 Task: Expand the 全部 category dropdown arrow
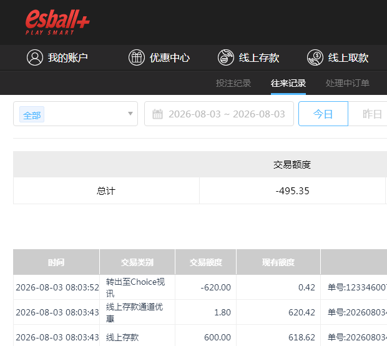coord(130,114)
